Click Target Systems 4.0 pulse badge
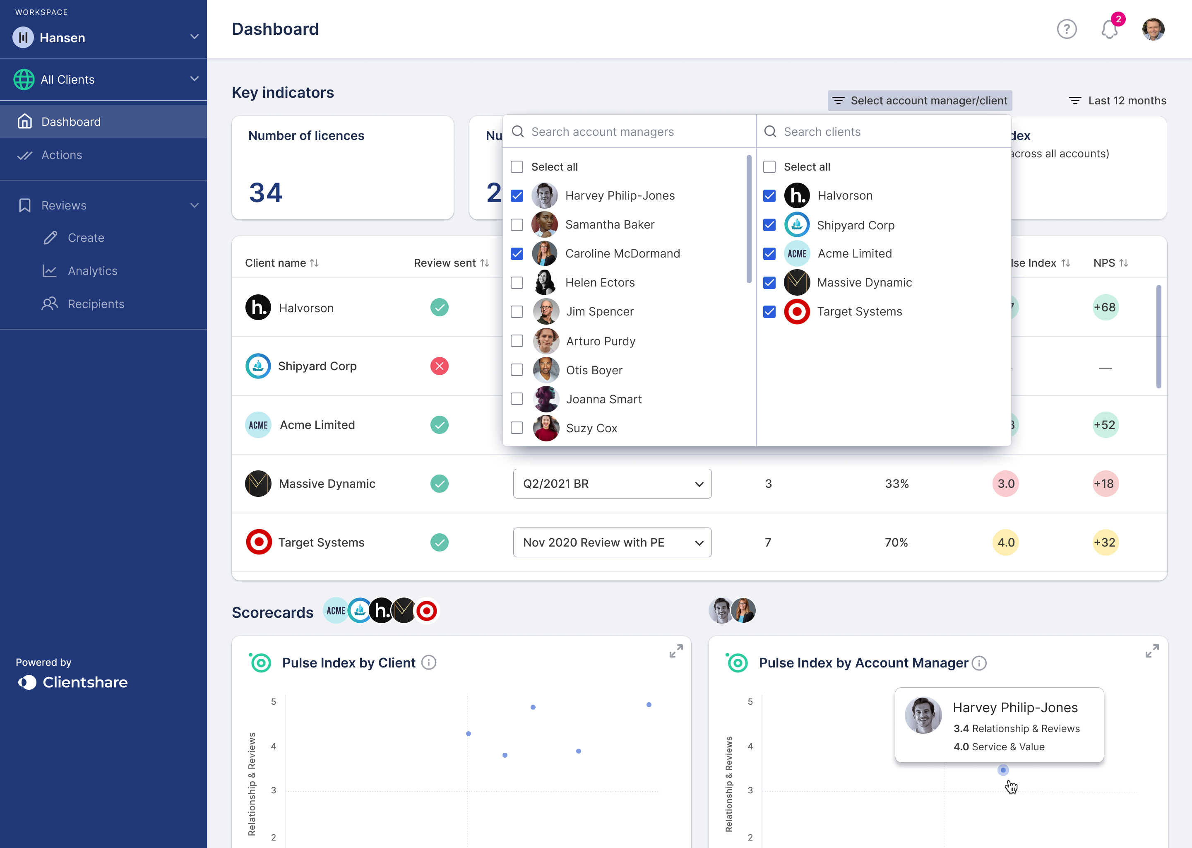The width and height of the screenshot is (1192, 848). [1006, 542]
